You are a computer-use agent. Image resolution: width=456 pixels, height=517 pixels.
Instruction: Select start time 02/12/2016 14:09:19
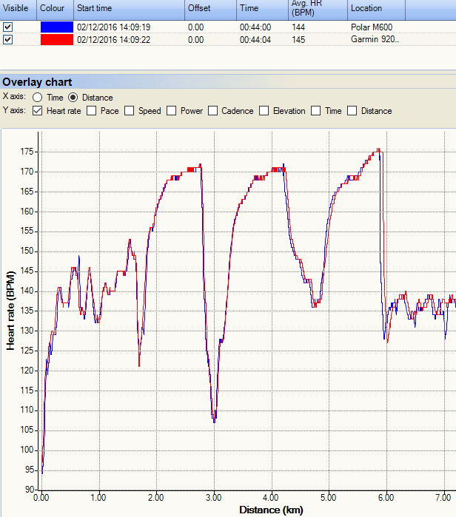click(113, 27)
